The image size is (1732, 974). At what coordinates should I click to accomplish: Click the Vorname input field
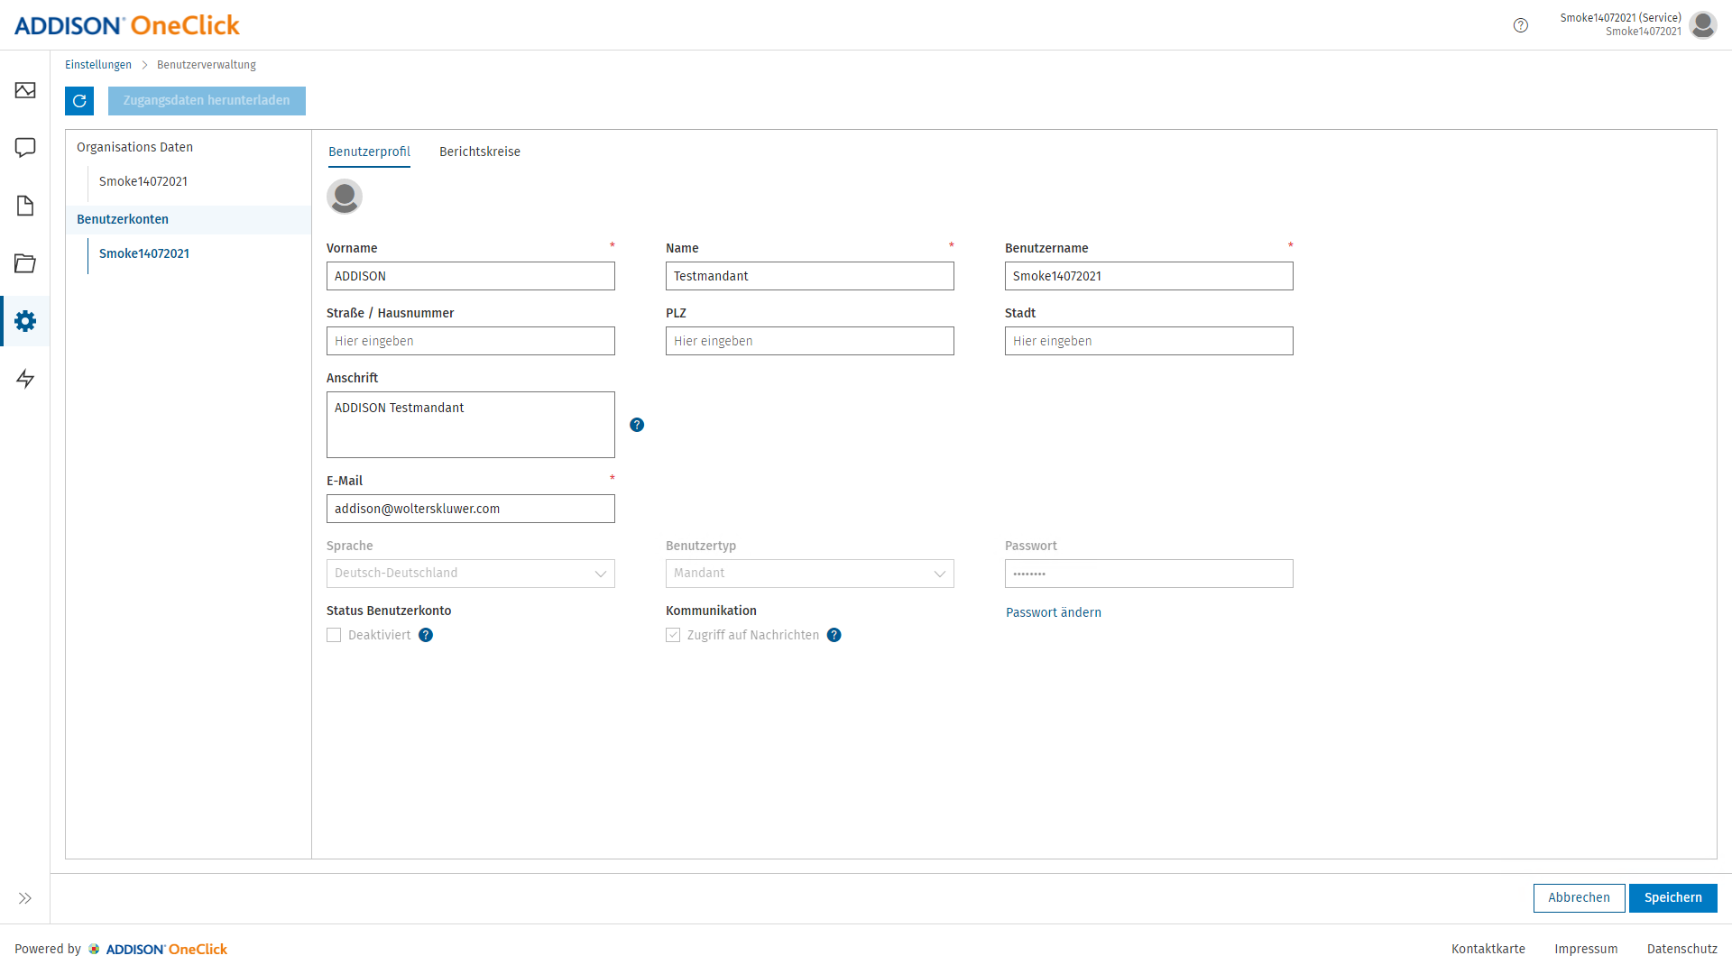click(x=471, y=276)
